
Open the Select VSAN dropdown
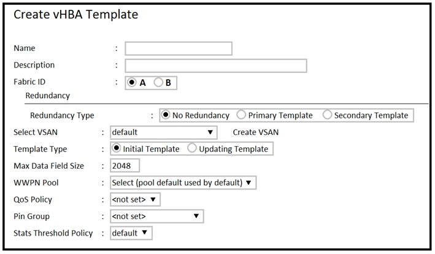click(x=163, y=132)
